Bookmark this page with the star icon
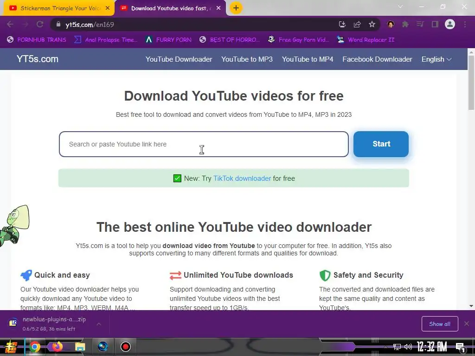 coord(372,25)
